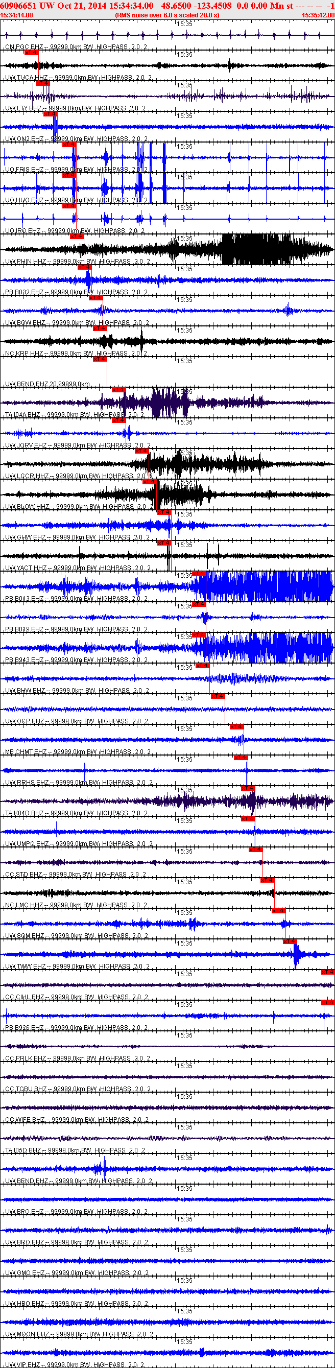Click the CN.PGC.BHZ station label
This screenshot has width=335, height=1368.
click(x=25, y=48)
